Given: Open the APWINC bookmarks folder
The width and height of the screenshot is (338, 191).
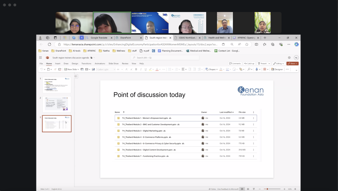Looking at the screenshot, I should click(x=89, y=51).
